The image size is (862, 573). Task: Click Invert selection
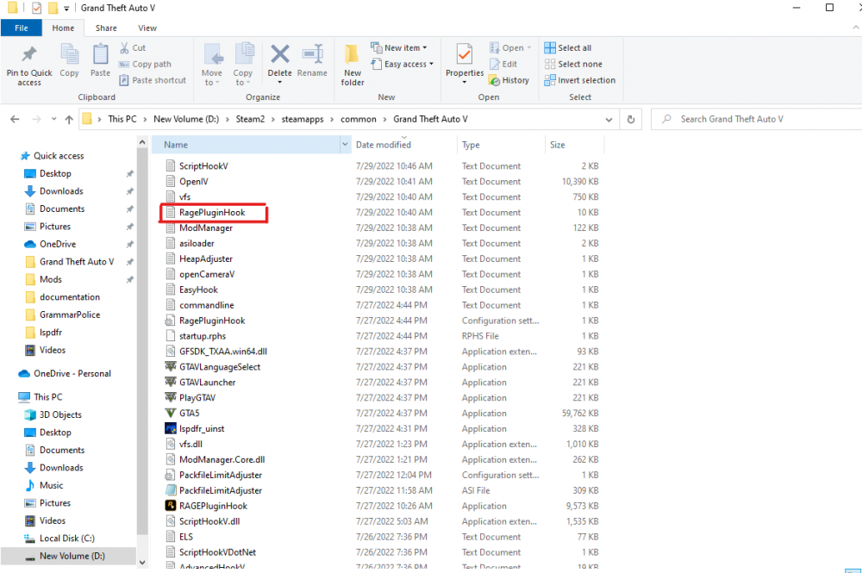(x=580, y=80)
